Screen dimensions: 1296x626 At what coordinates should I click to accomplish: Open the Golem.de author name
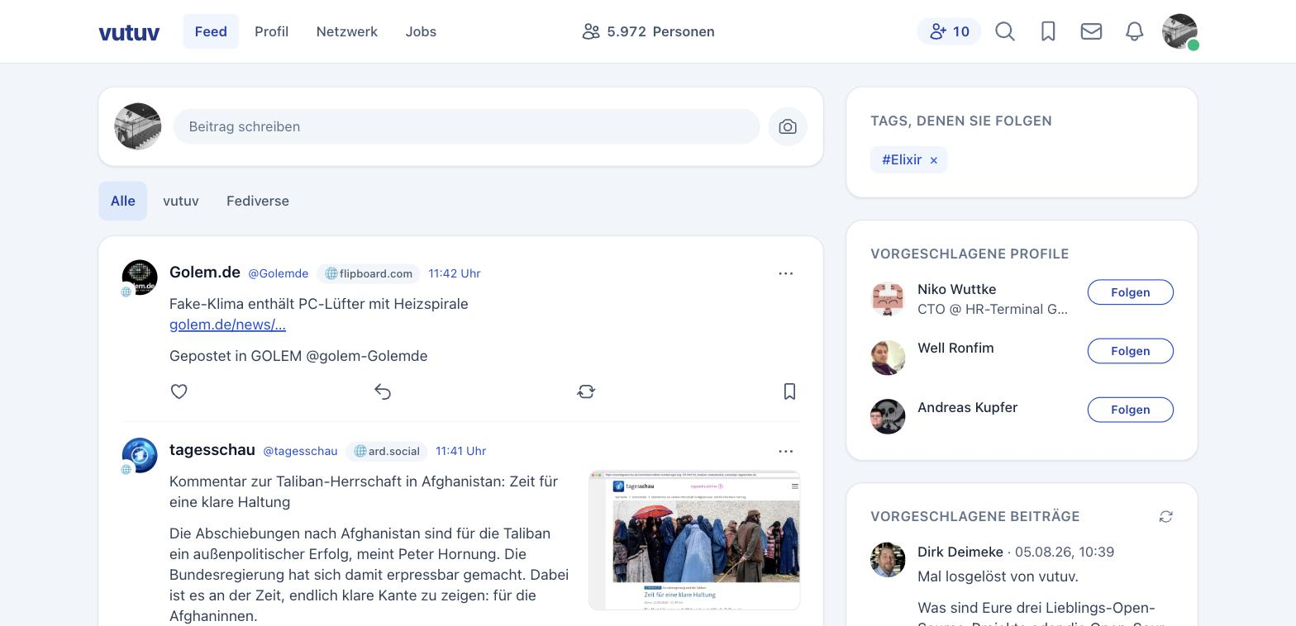tap(204, 273)
